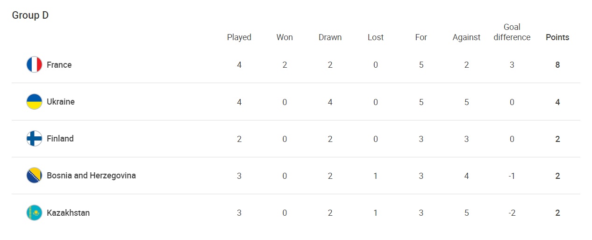This screenshot has width=592, height=240.
Task: Click the Ukraine flag icon
Action: (34, 102)
